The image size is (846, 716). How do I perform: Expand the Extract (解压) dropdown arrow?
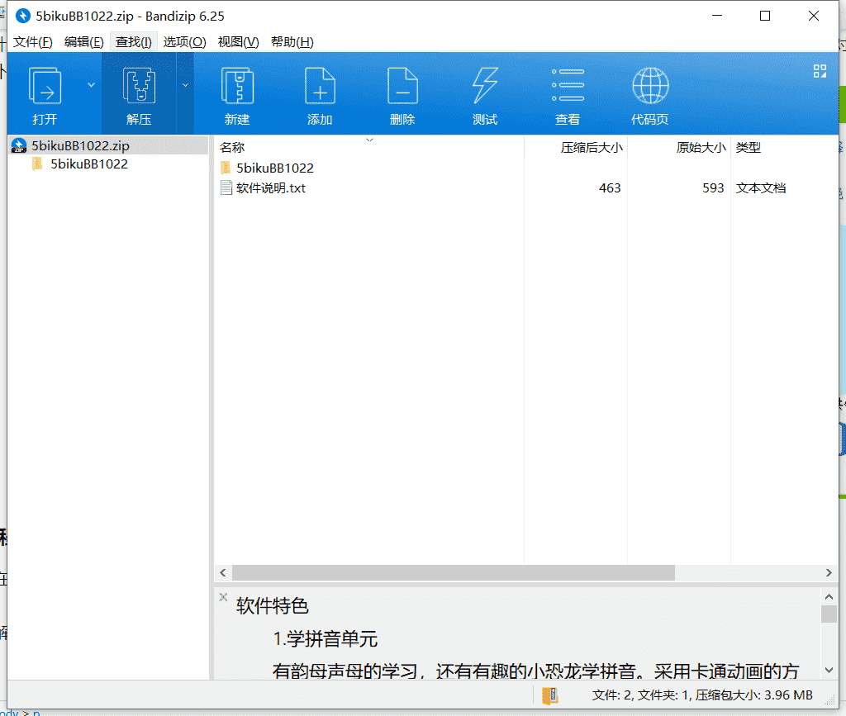coord(185,85)
